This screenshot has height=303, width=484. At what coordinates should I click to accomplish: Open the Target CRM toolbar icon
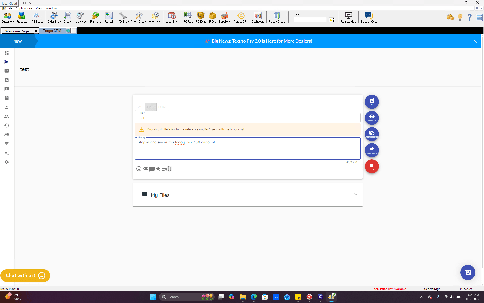point(241,18)
